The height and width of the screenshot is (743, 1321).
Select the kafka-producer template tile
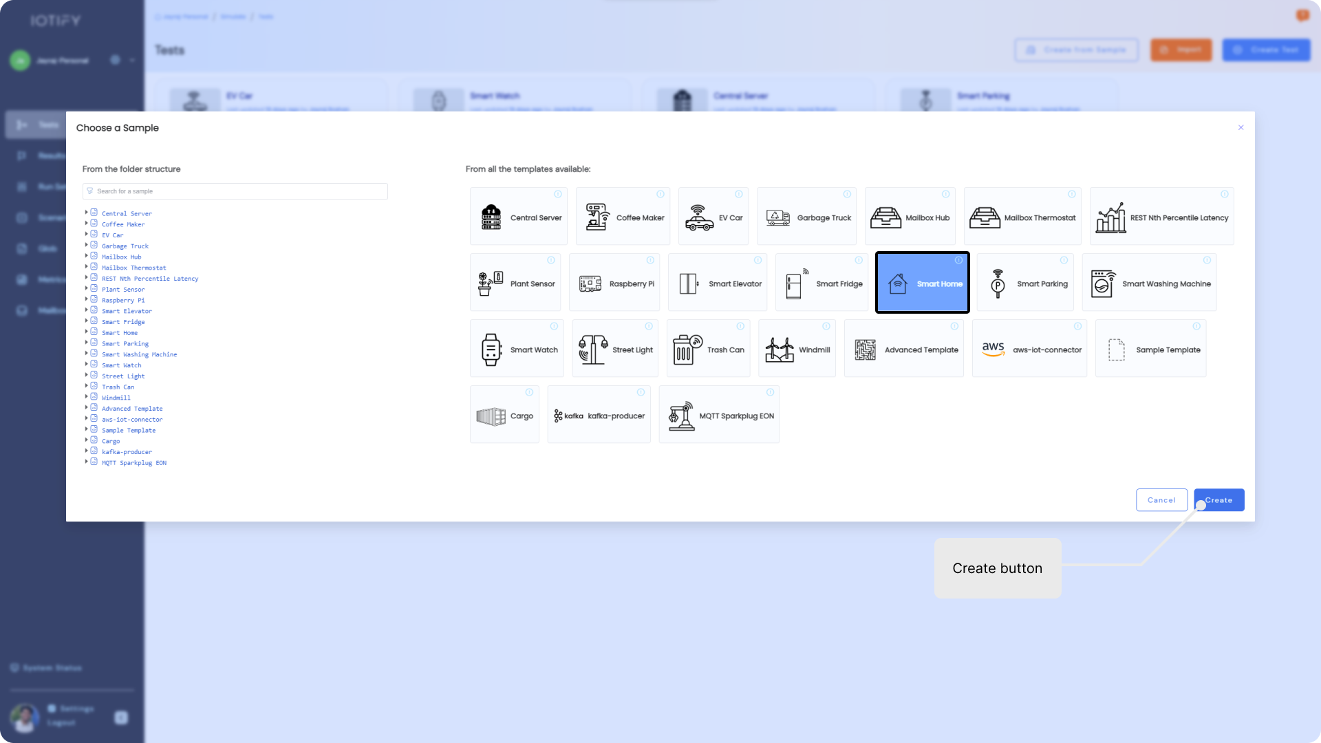tap(599, 415)
